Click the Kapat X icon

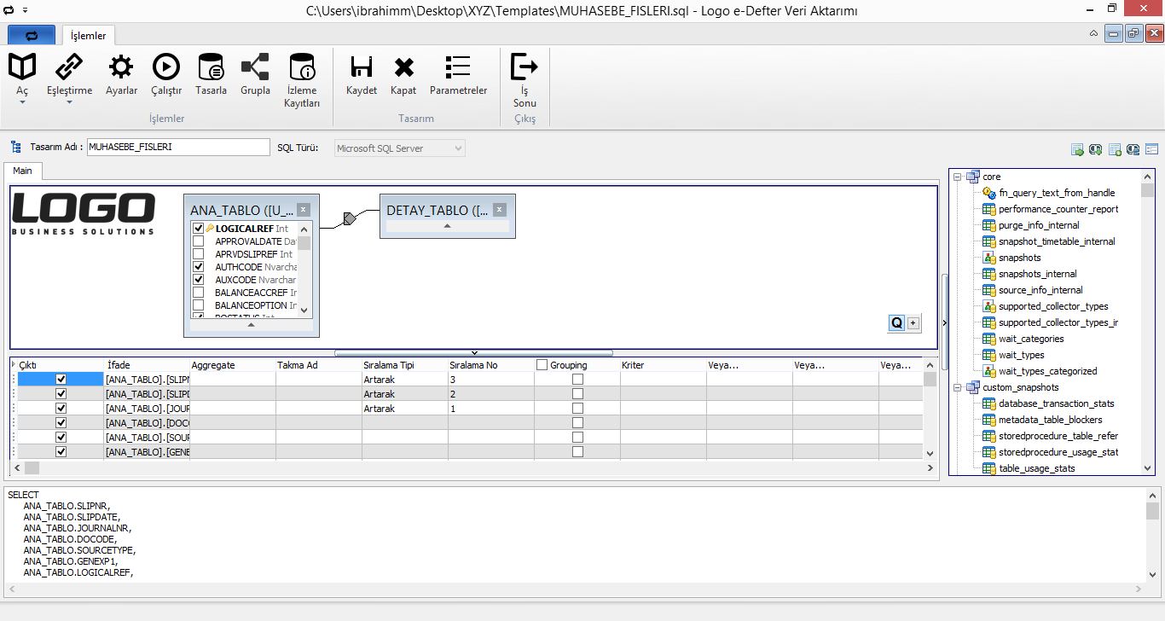tap(403, 67)
